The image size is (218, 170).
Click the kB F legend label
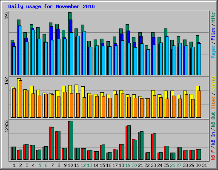[x=213, y=155]
